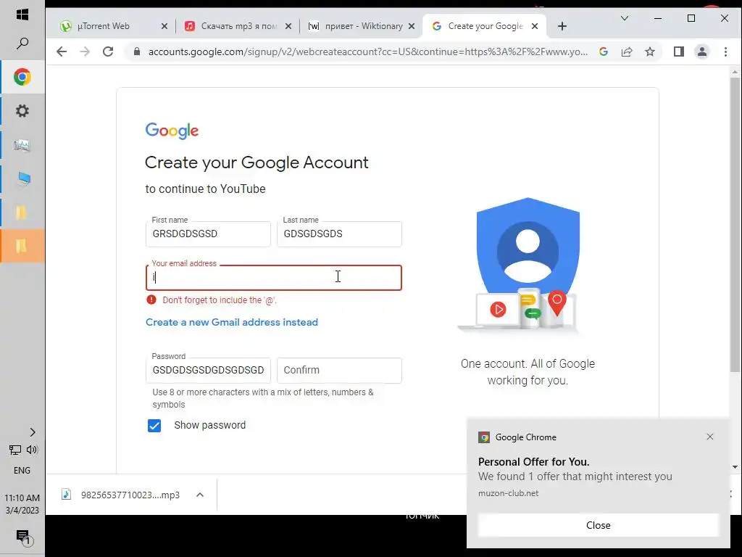The height and width of the screenshot is (557, 742).
Task: Switch to Скачать mp3 tab
Action: (237, 26)
